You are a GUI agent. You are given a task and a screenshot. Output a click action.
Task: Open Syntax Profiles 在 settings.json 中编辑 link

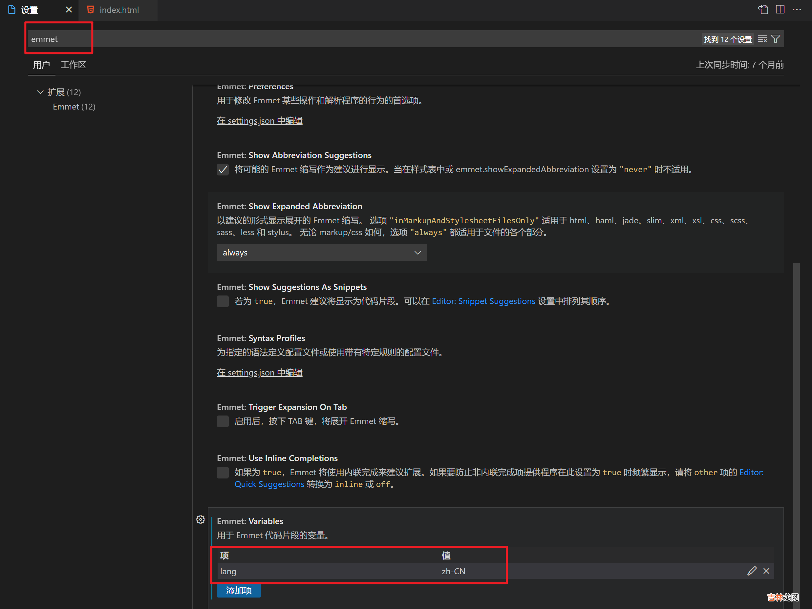260,373
